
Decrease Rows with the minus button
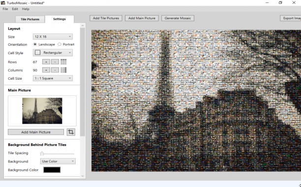pyautogui.click(x=55, y=62)
